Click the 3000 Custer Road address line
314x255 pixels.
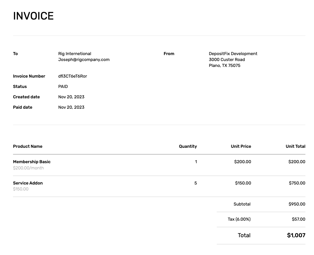227,60
